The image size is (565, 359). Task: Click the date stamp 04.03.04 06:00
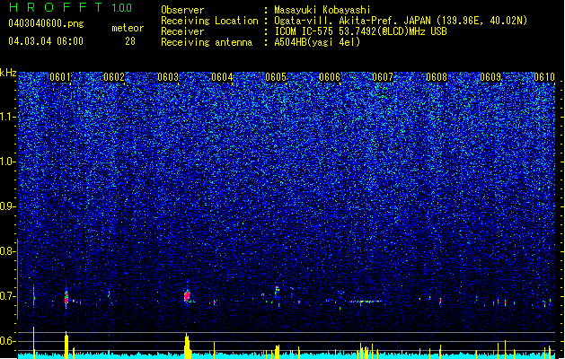point(46,41)
